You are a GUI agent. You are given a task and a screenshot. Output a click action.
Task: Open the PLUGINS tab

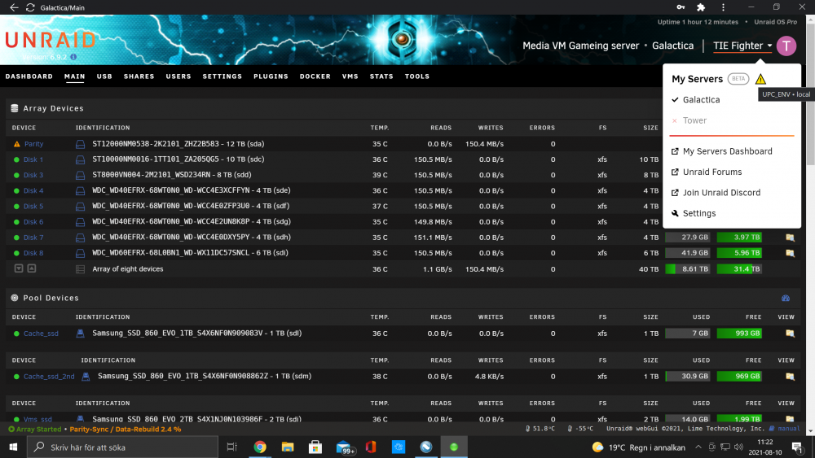271,76
